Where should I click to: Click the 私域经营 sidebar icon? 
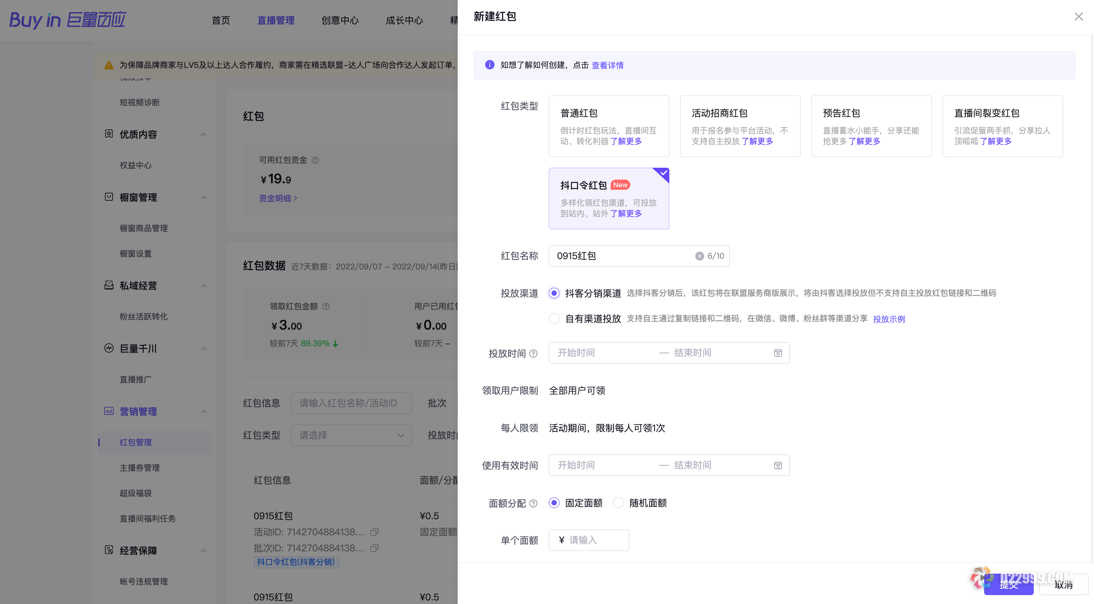(109, 285)
